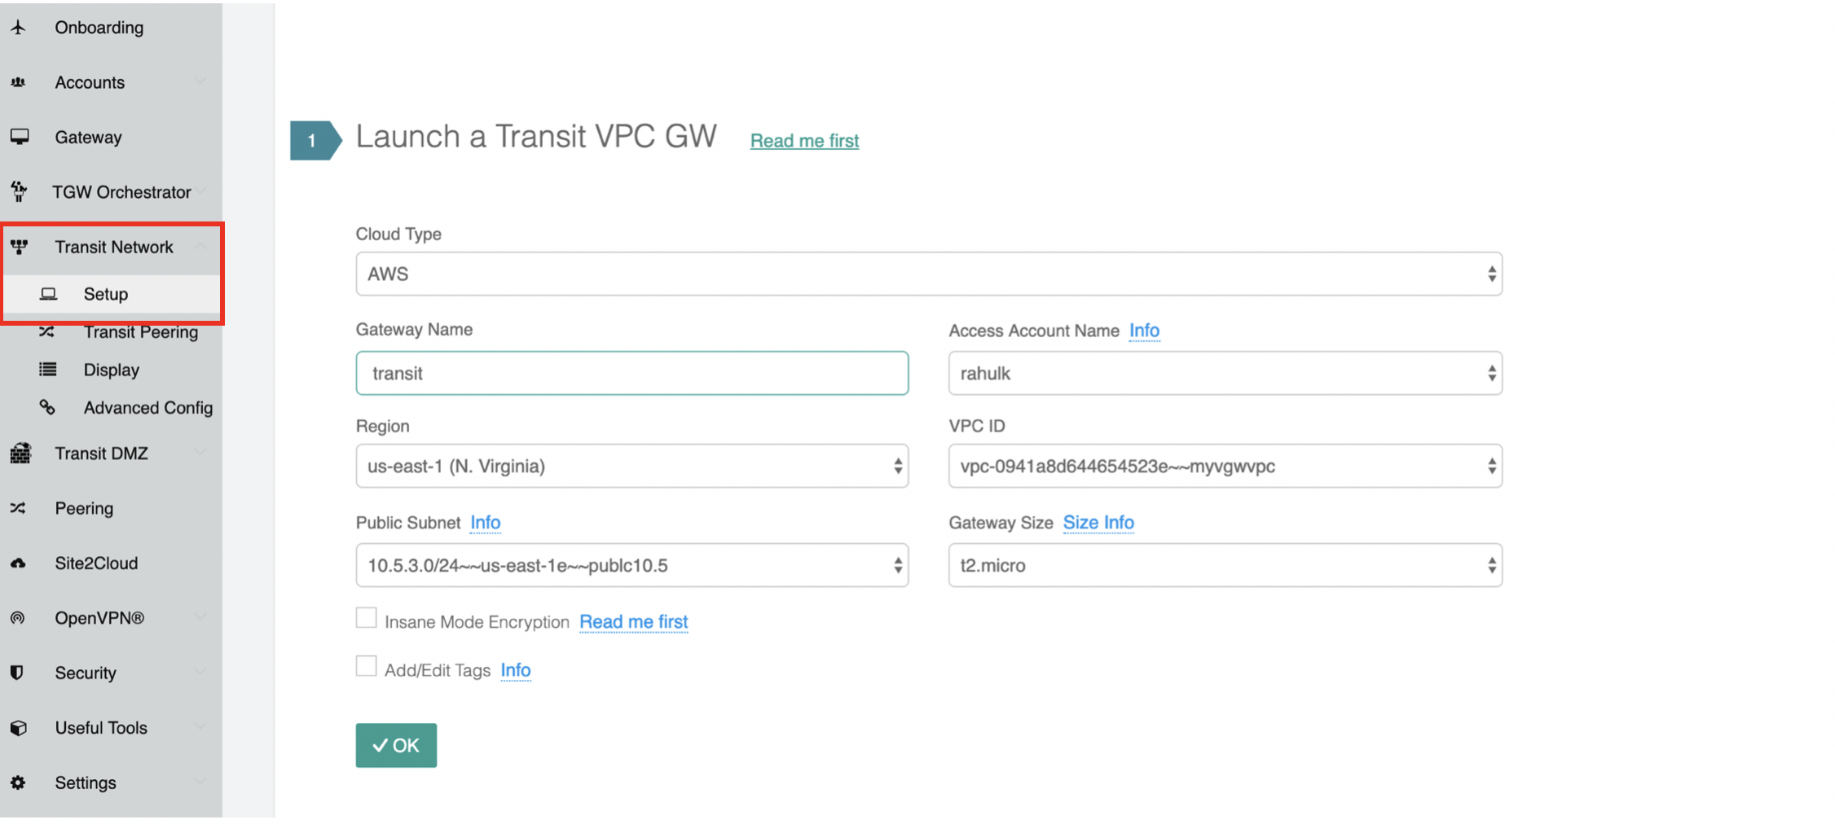Click the Settings gear icon
Screen dimensions: 1835x824
pyautogui.click(x=18, y=782)
